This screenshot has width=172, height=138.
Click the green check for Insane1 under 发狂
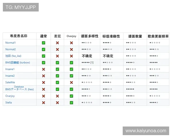point(57,69)
